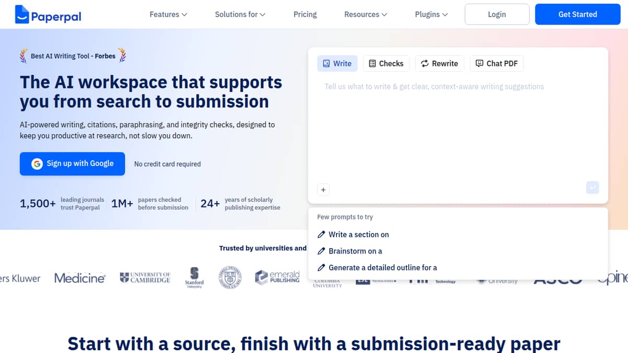Choose Generate a detailed outline for a prompt
Screen dimensions: 628x353
377,268
